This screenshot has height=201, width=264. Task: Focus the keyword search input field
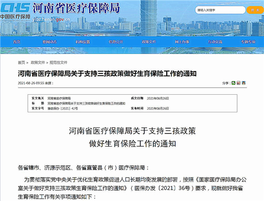point(220,10)
